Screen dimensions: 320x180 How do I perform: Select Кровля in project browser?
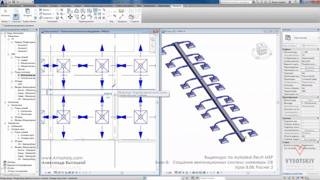click(21, 69)
